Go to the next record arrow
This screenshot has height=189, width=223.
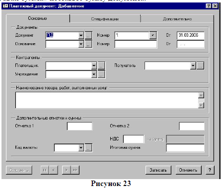[x=67, y=170]
